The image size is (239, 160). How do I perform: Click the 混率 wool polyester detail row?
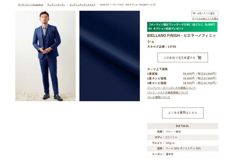click(x=183, y=148)
